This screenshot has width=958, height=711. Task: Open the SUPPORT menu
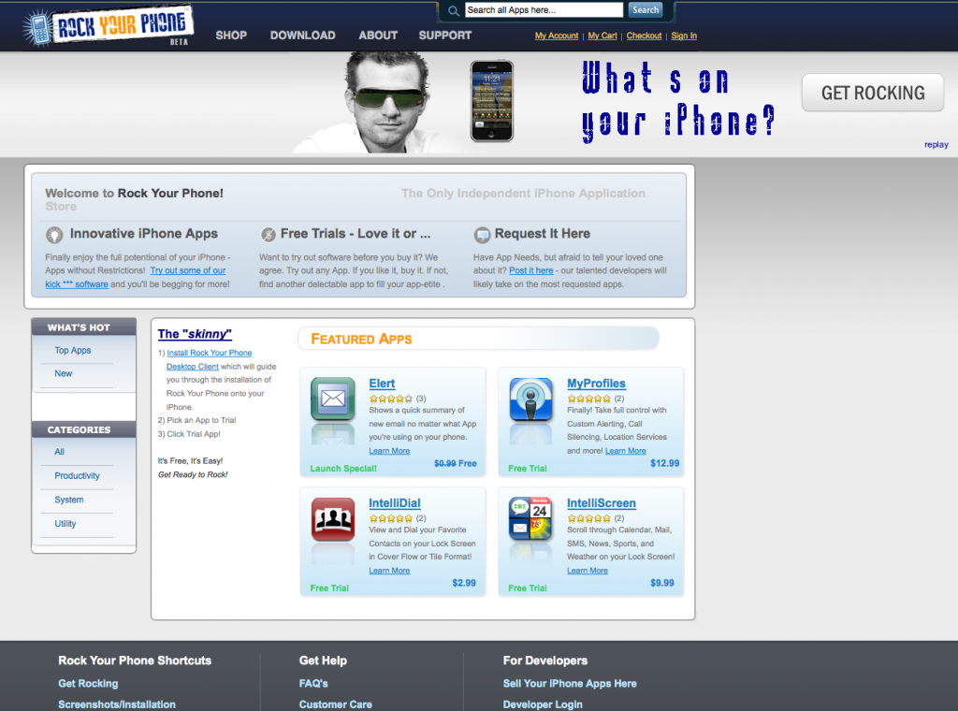pyautogui.click(x=444, y=36)
